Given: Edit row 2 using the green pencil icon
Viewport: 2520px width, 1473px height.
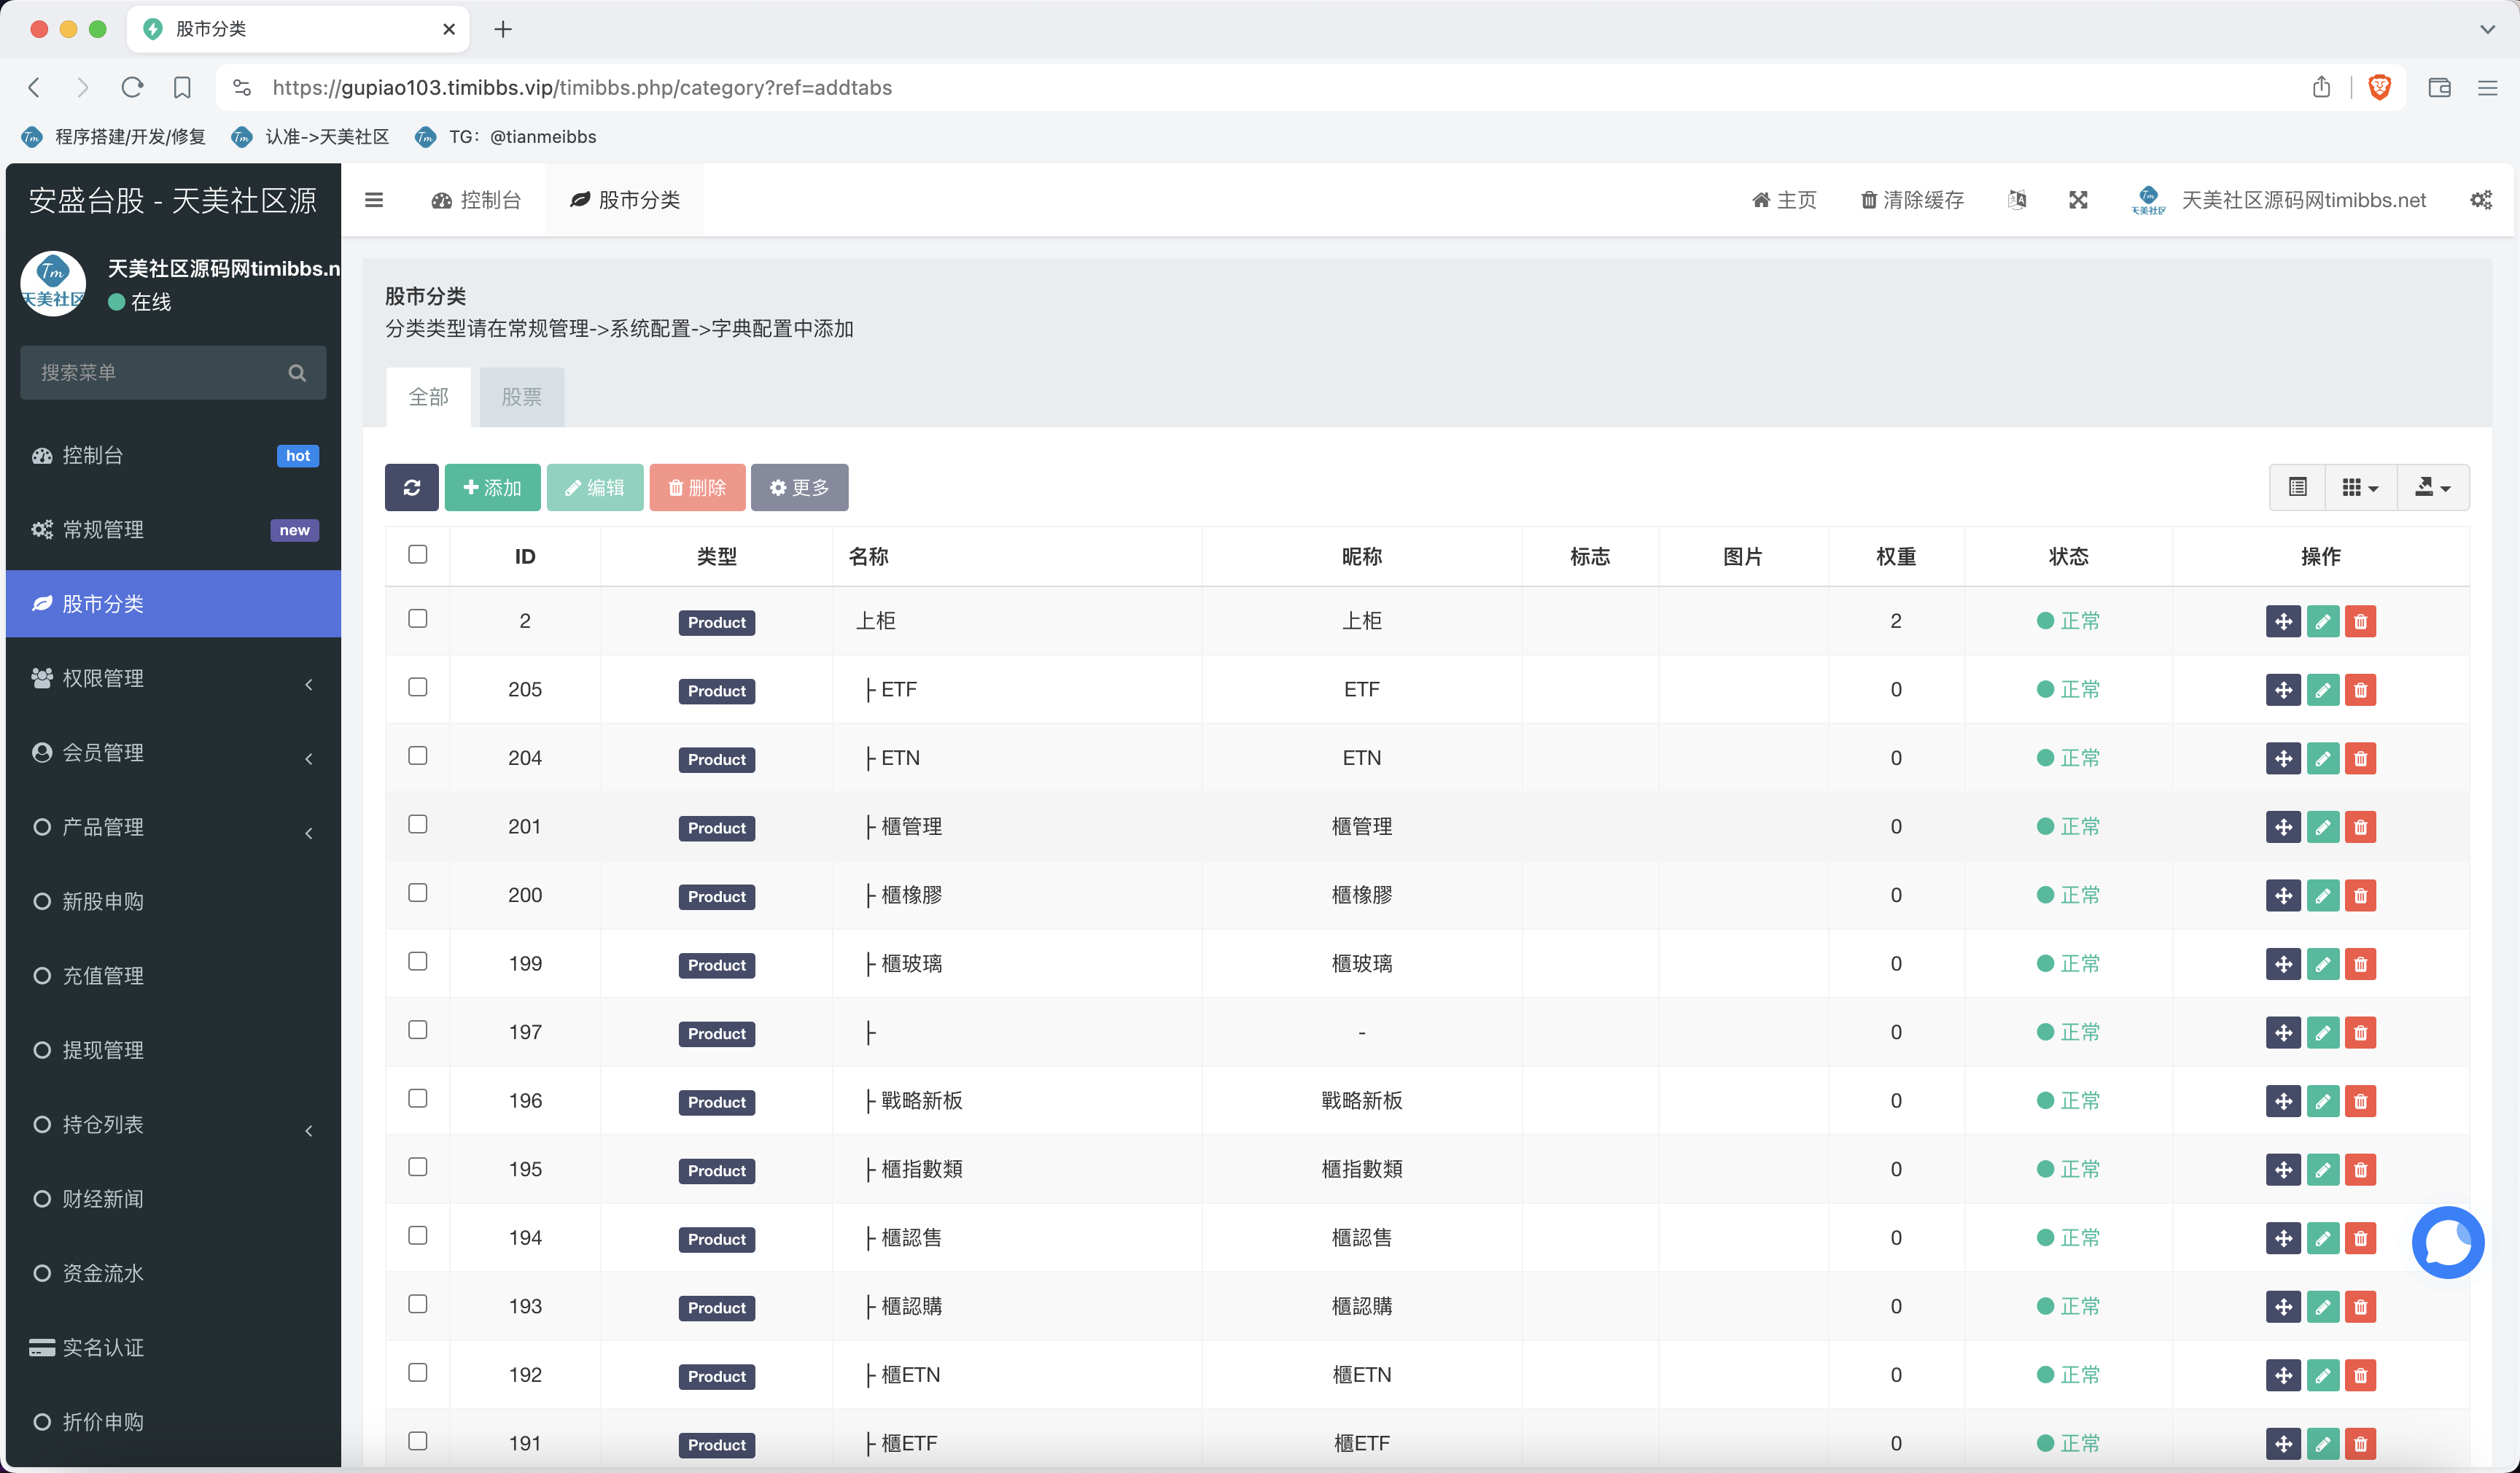Looking at the screenshot, I should click(x=2322, y=621).
